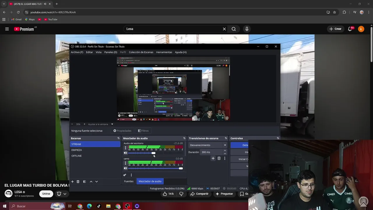Image resolution: width=373 pixels, height=210 pixels.
Task: Mute the tab using its speaker icon
Action: [x=45, y=4]
